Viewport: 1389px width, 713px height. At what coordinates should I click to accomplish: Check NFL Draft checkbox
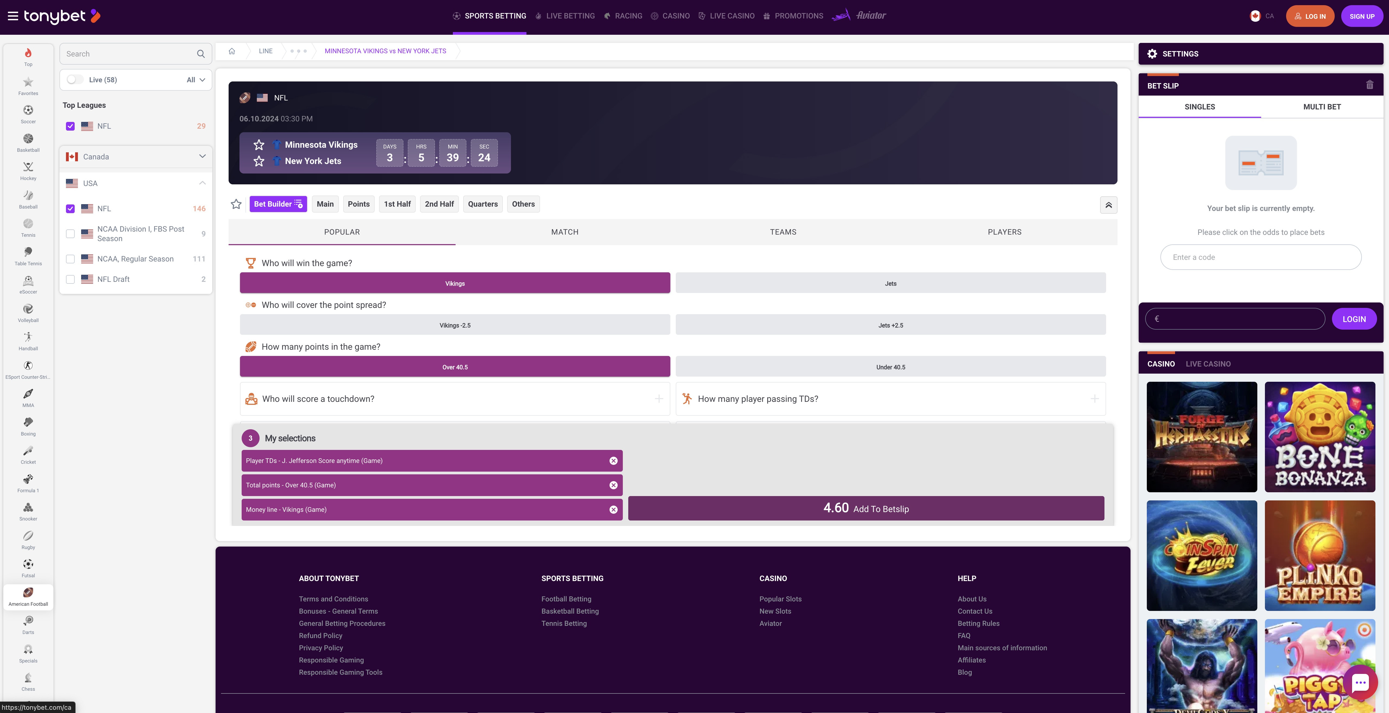pyautogui.click(x=70, y=279)
